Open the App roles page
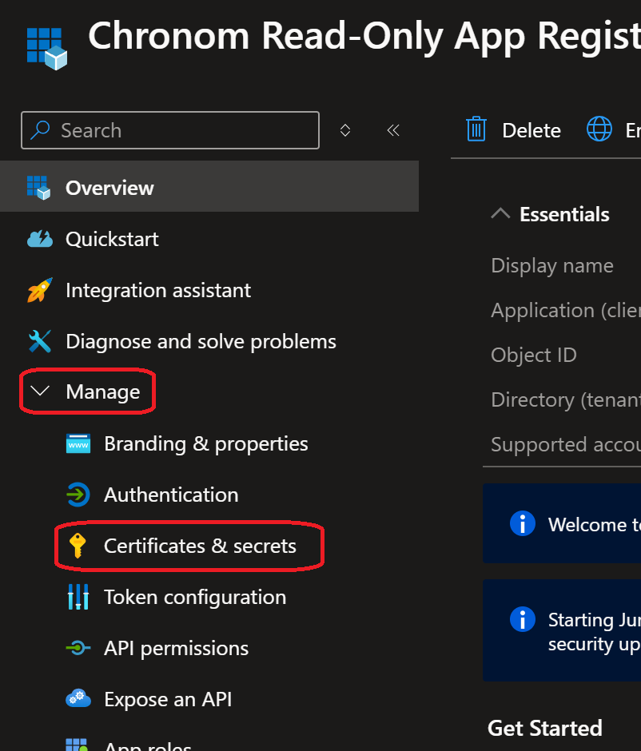Screen dimensions: 641x751 pos(147,743)
